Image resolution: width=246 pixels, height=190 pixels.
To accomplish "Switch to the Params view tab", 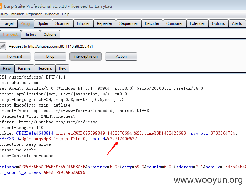I will tap(24, 68).
